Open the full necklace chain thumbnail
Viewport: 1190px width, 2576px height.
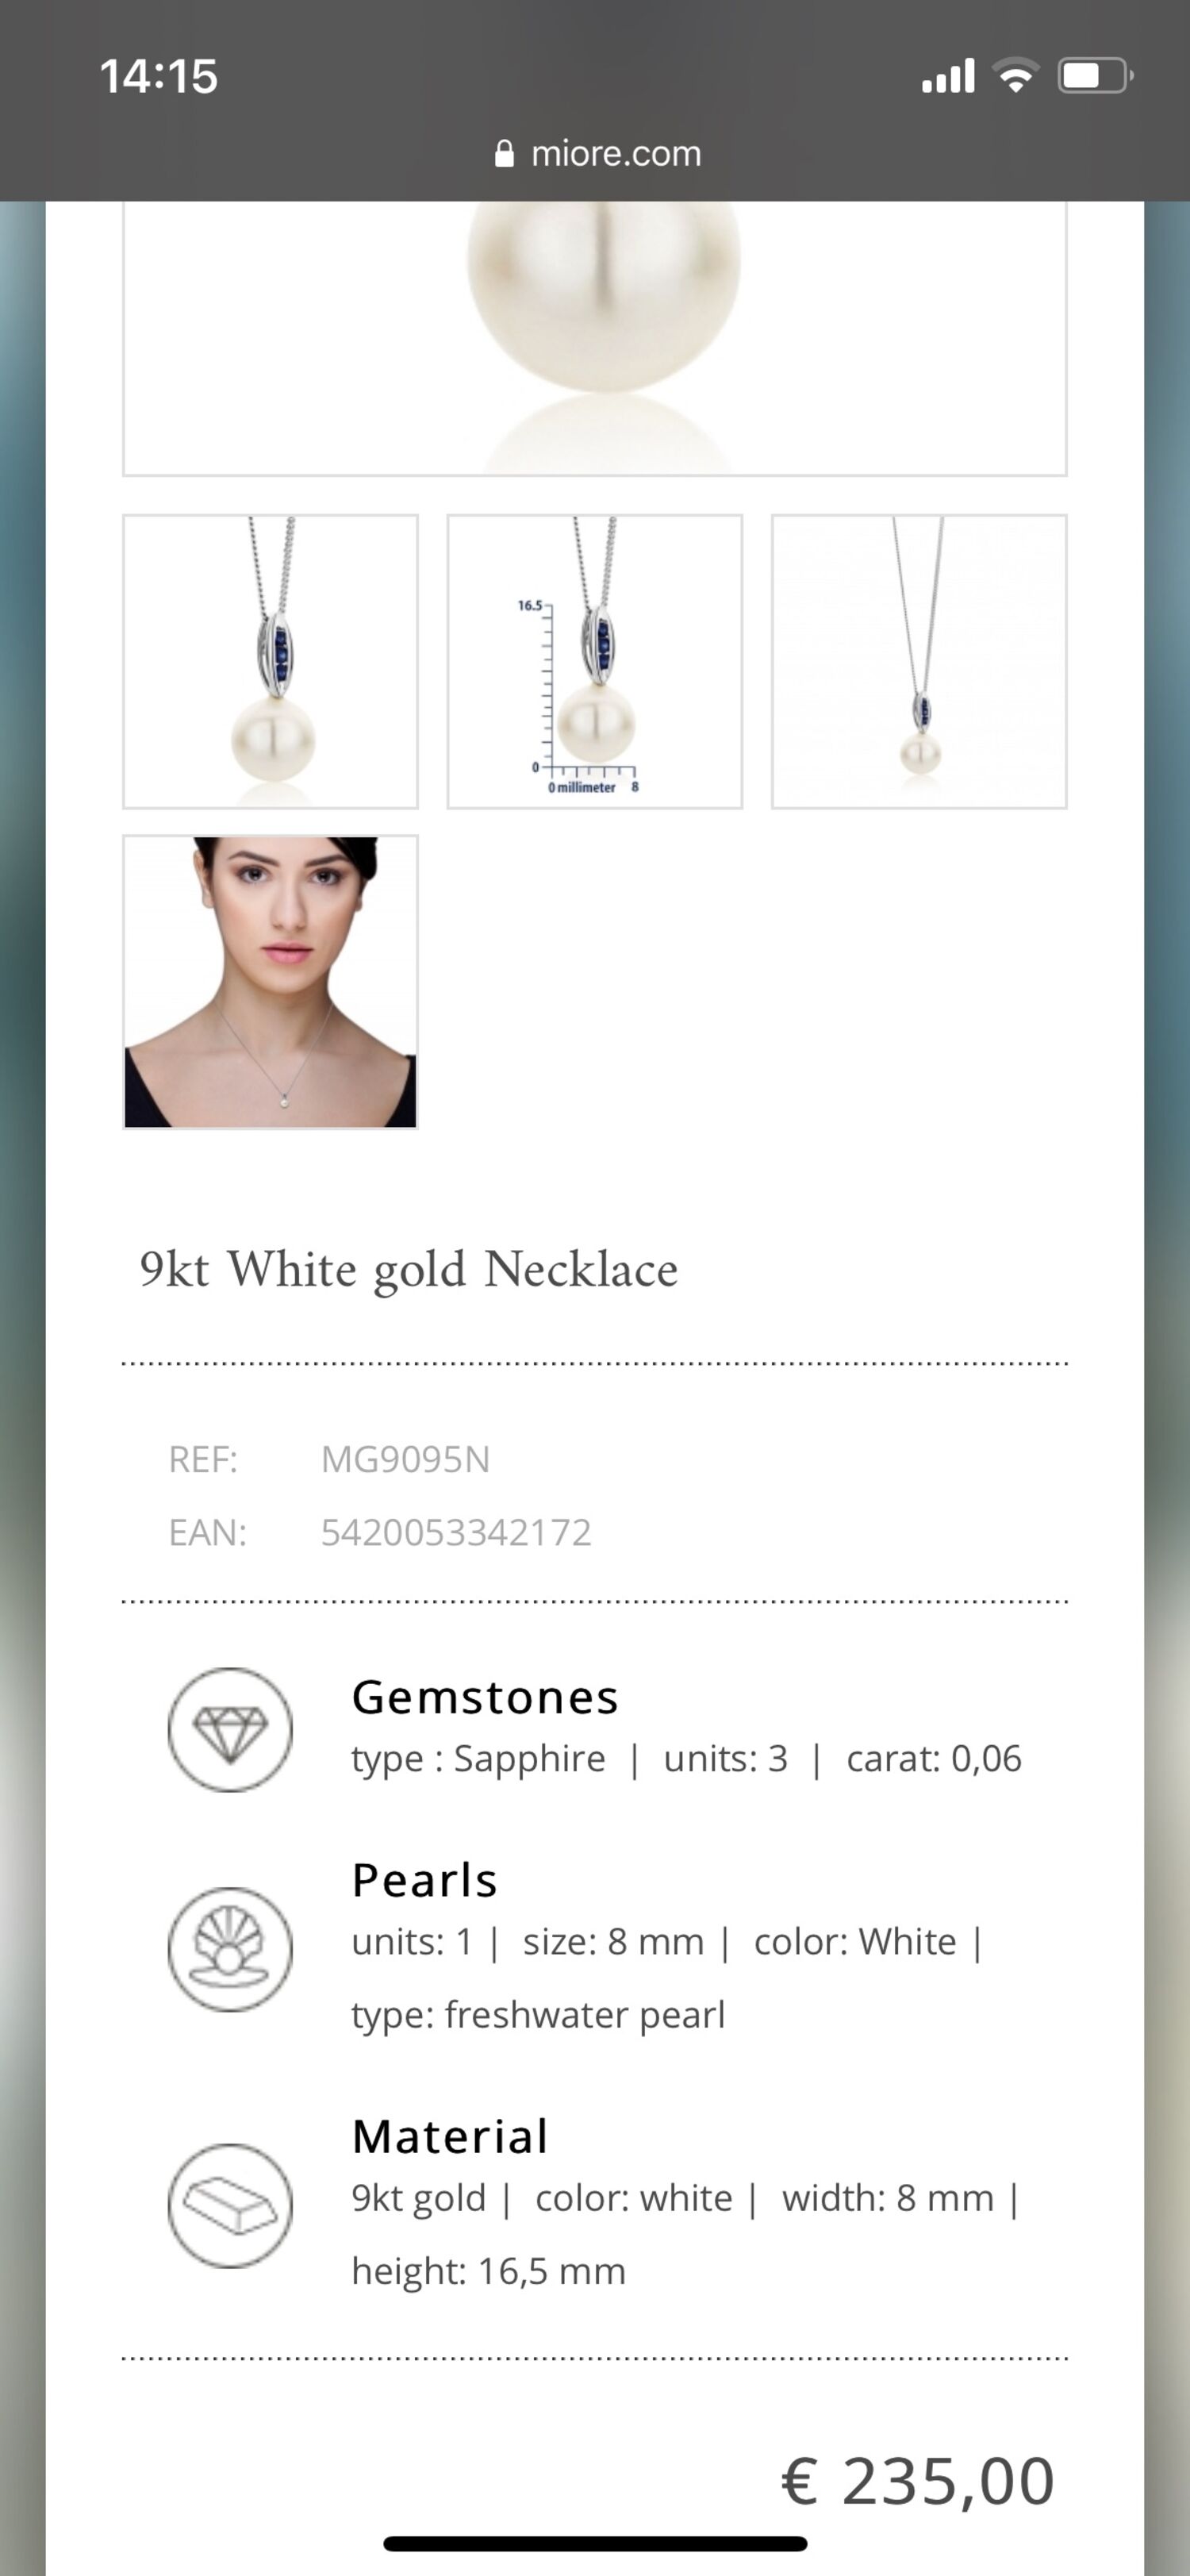919,661
